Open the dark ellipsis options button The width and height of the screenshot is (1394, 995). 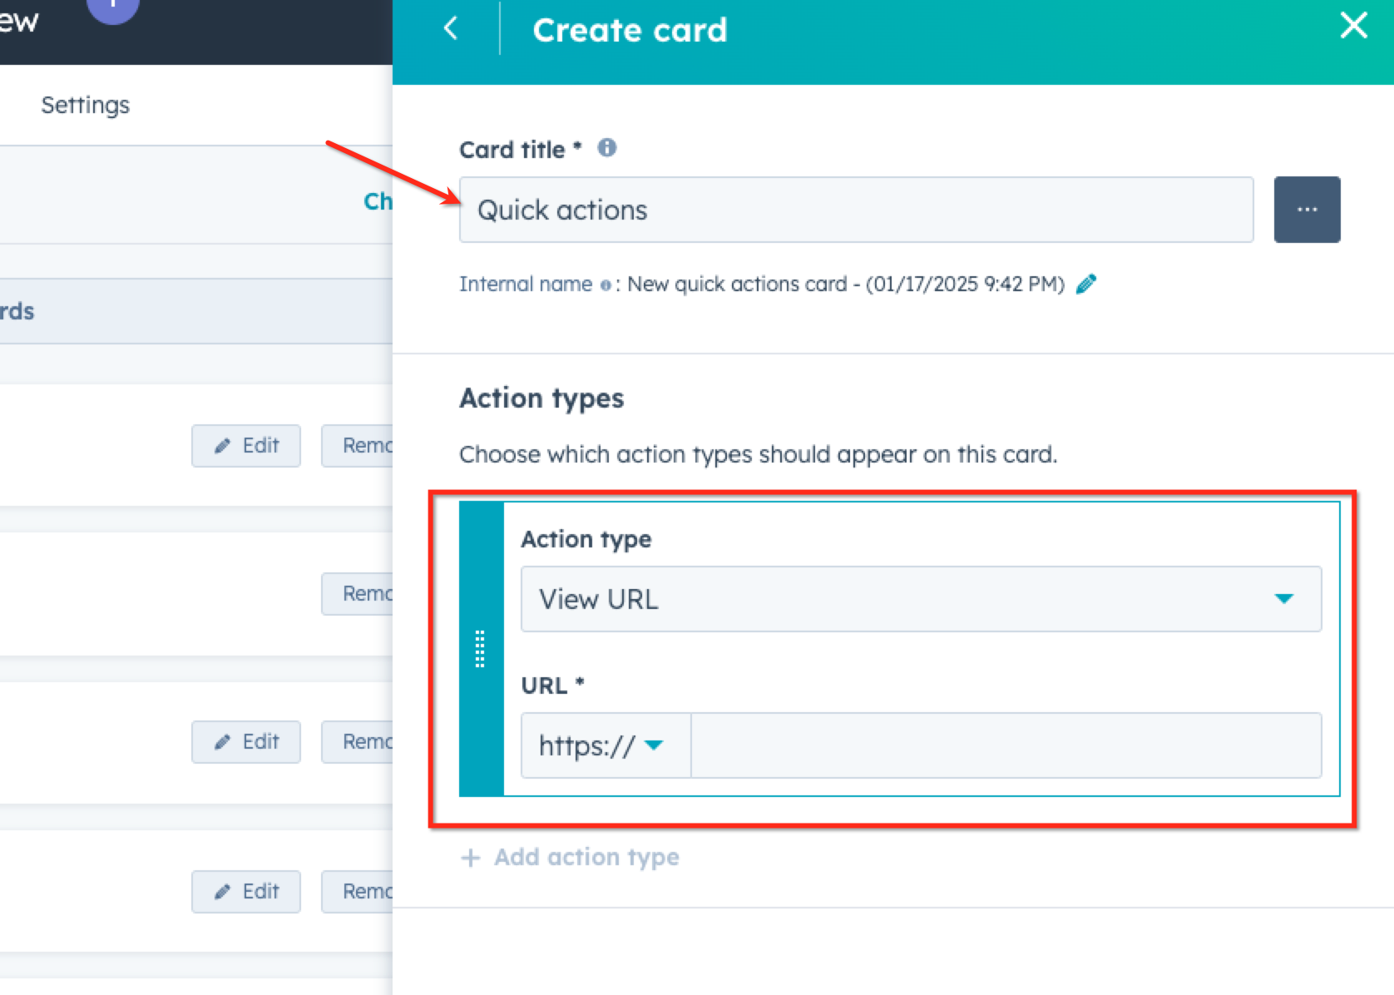point(1307,210)
